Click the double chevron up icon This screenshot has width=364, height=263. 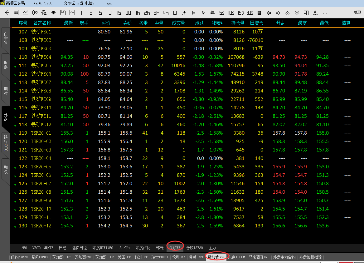(288, 13)
